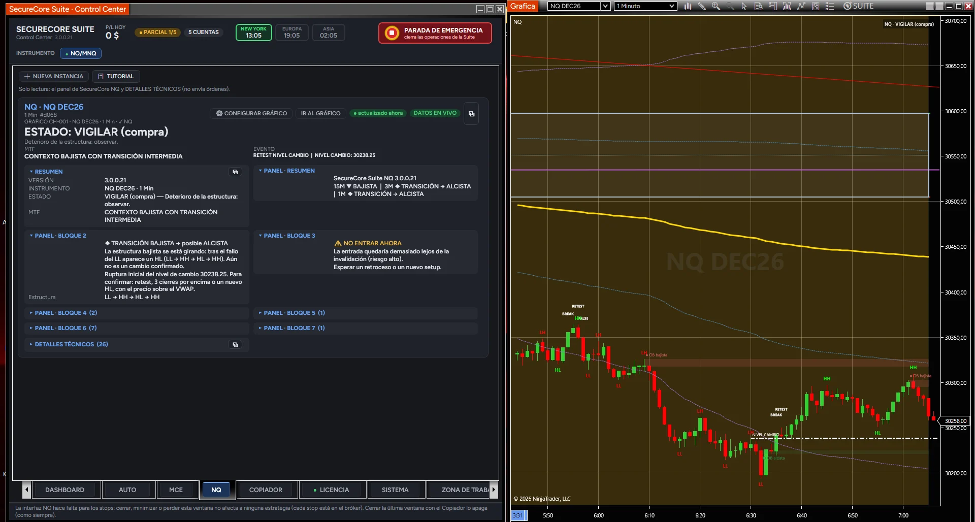975x522 pixels.
Task: Copy the DETALLES TÉCNICOS section
Action: 235,345
